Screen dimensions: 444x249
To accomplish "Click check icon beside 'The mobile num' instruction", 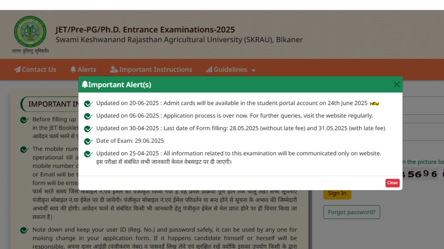I will [x=25, y=149].
